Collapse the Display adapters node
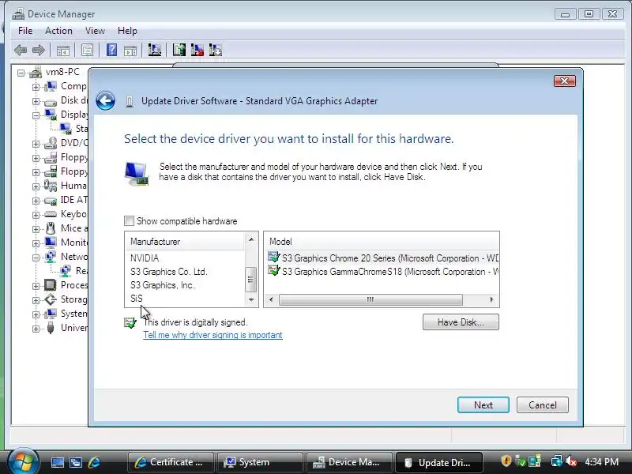Image resolution: width=632 pixels, height=474 pixels. (36, 115)
